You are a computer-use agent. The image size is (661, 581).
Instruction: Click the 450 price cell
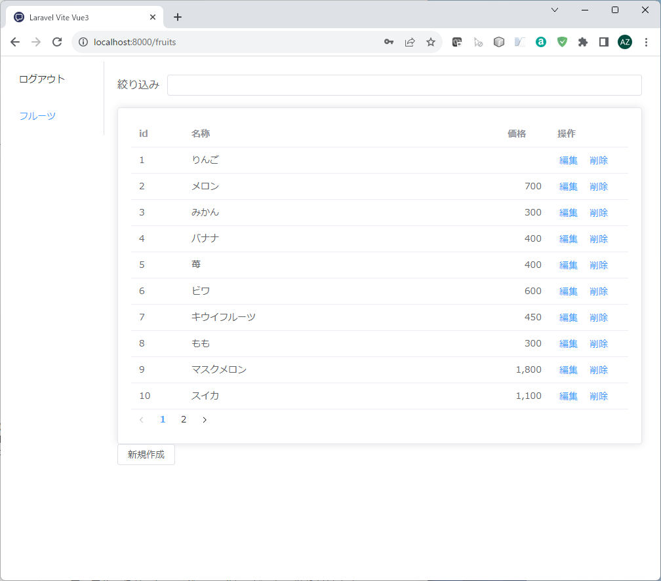pyautogui.click(x=533, y=317)
